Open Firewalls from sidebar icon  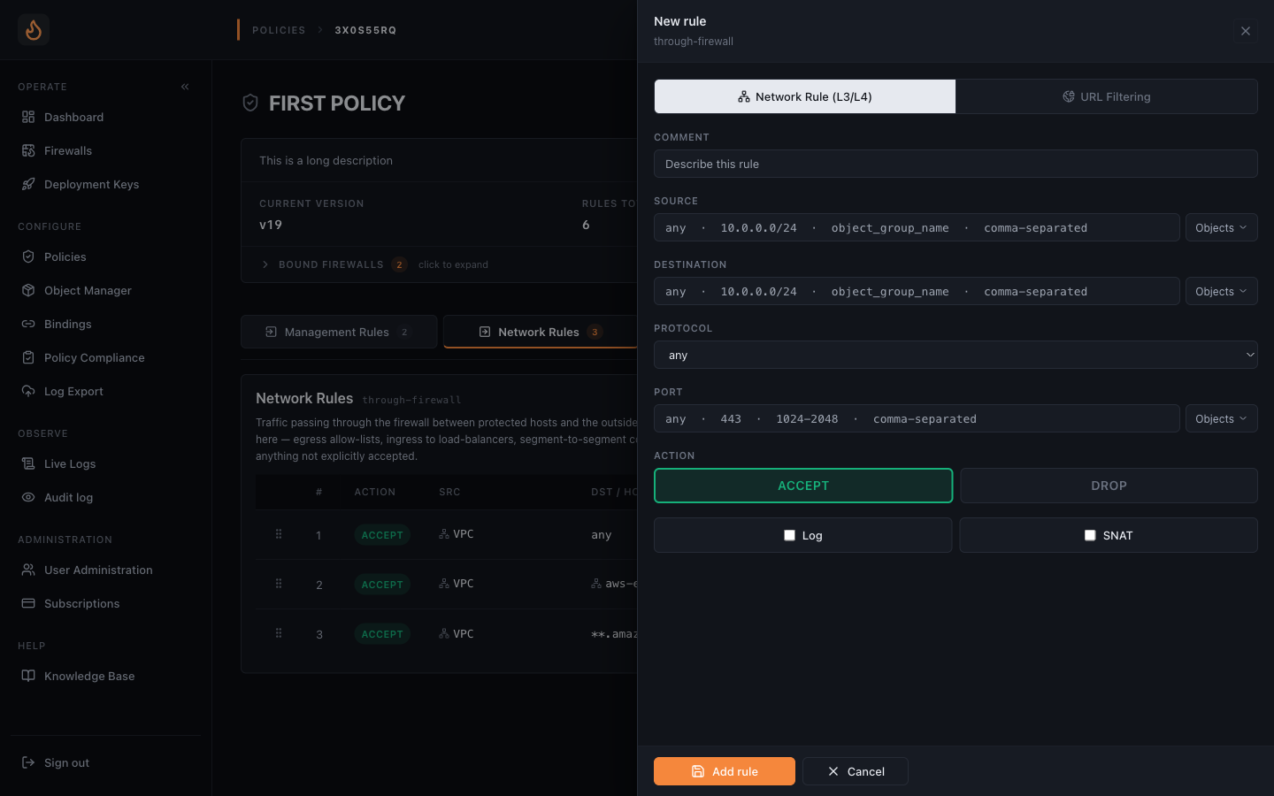pyautogui.click(x=28, y=150)
